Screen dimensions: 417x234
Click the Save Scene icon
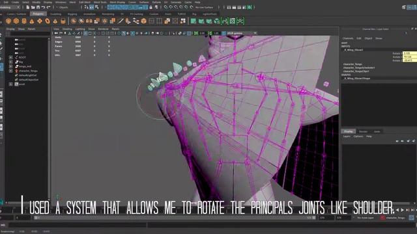point(38,7)
